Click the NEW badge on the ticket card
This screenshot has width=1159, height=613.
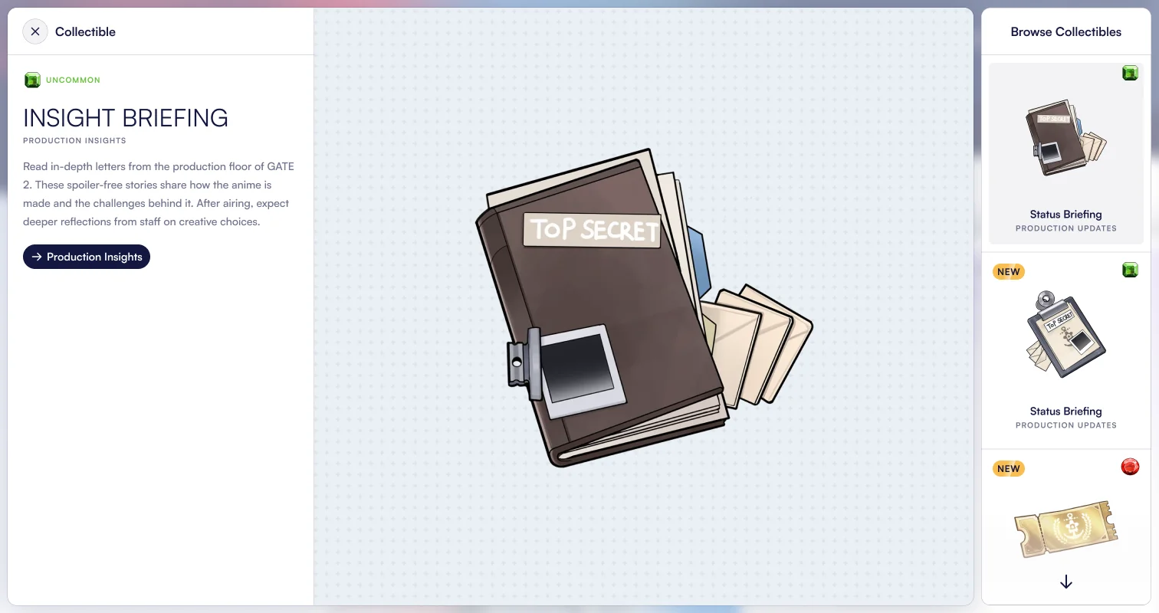(x=1009, y=468)
